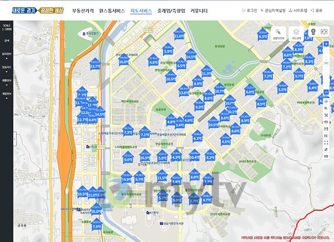Click the 11.6억 price marker on map
This screenshot has height=242, width=334.
click(179, 35)
